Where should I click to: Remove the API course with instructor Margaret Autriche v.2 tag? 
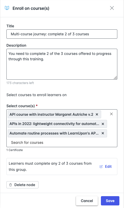pos(97,114)
